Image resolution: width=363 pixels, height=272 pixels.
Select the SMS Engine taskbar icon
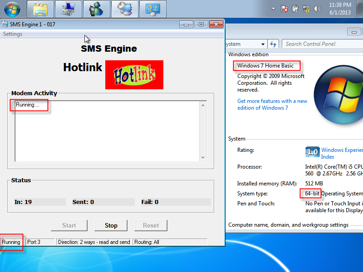[124, 9]
